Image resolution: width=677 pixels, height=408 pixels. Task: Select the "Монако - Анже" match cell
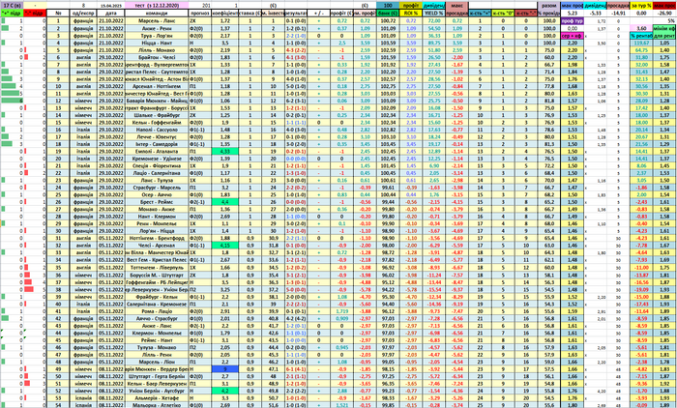[157, 210]
